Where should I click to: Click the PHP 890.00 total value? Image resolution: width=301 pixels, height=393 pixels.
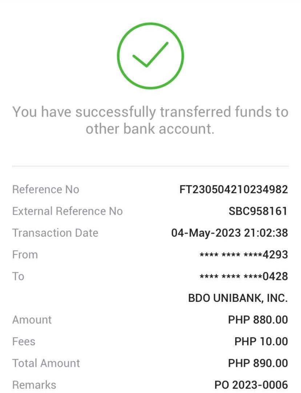click(x=258, y=363)
